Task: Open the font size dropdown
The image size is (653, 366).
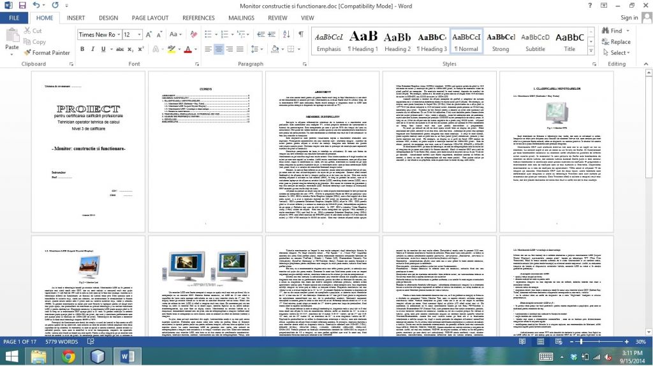Action: click(x=140, y=34)
